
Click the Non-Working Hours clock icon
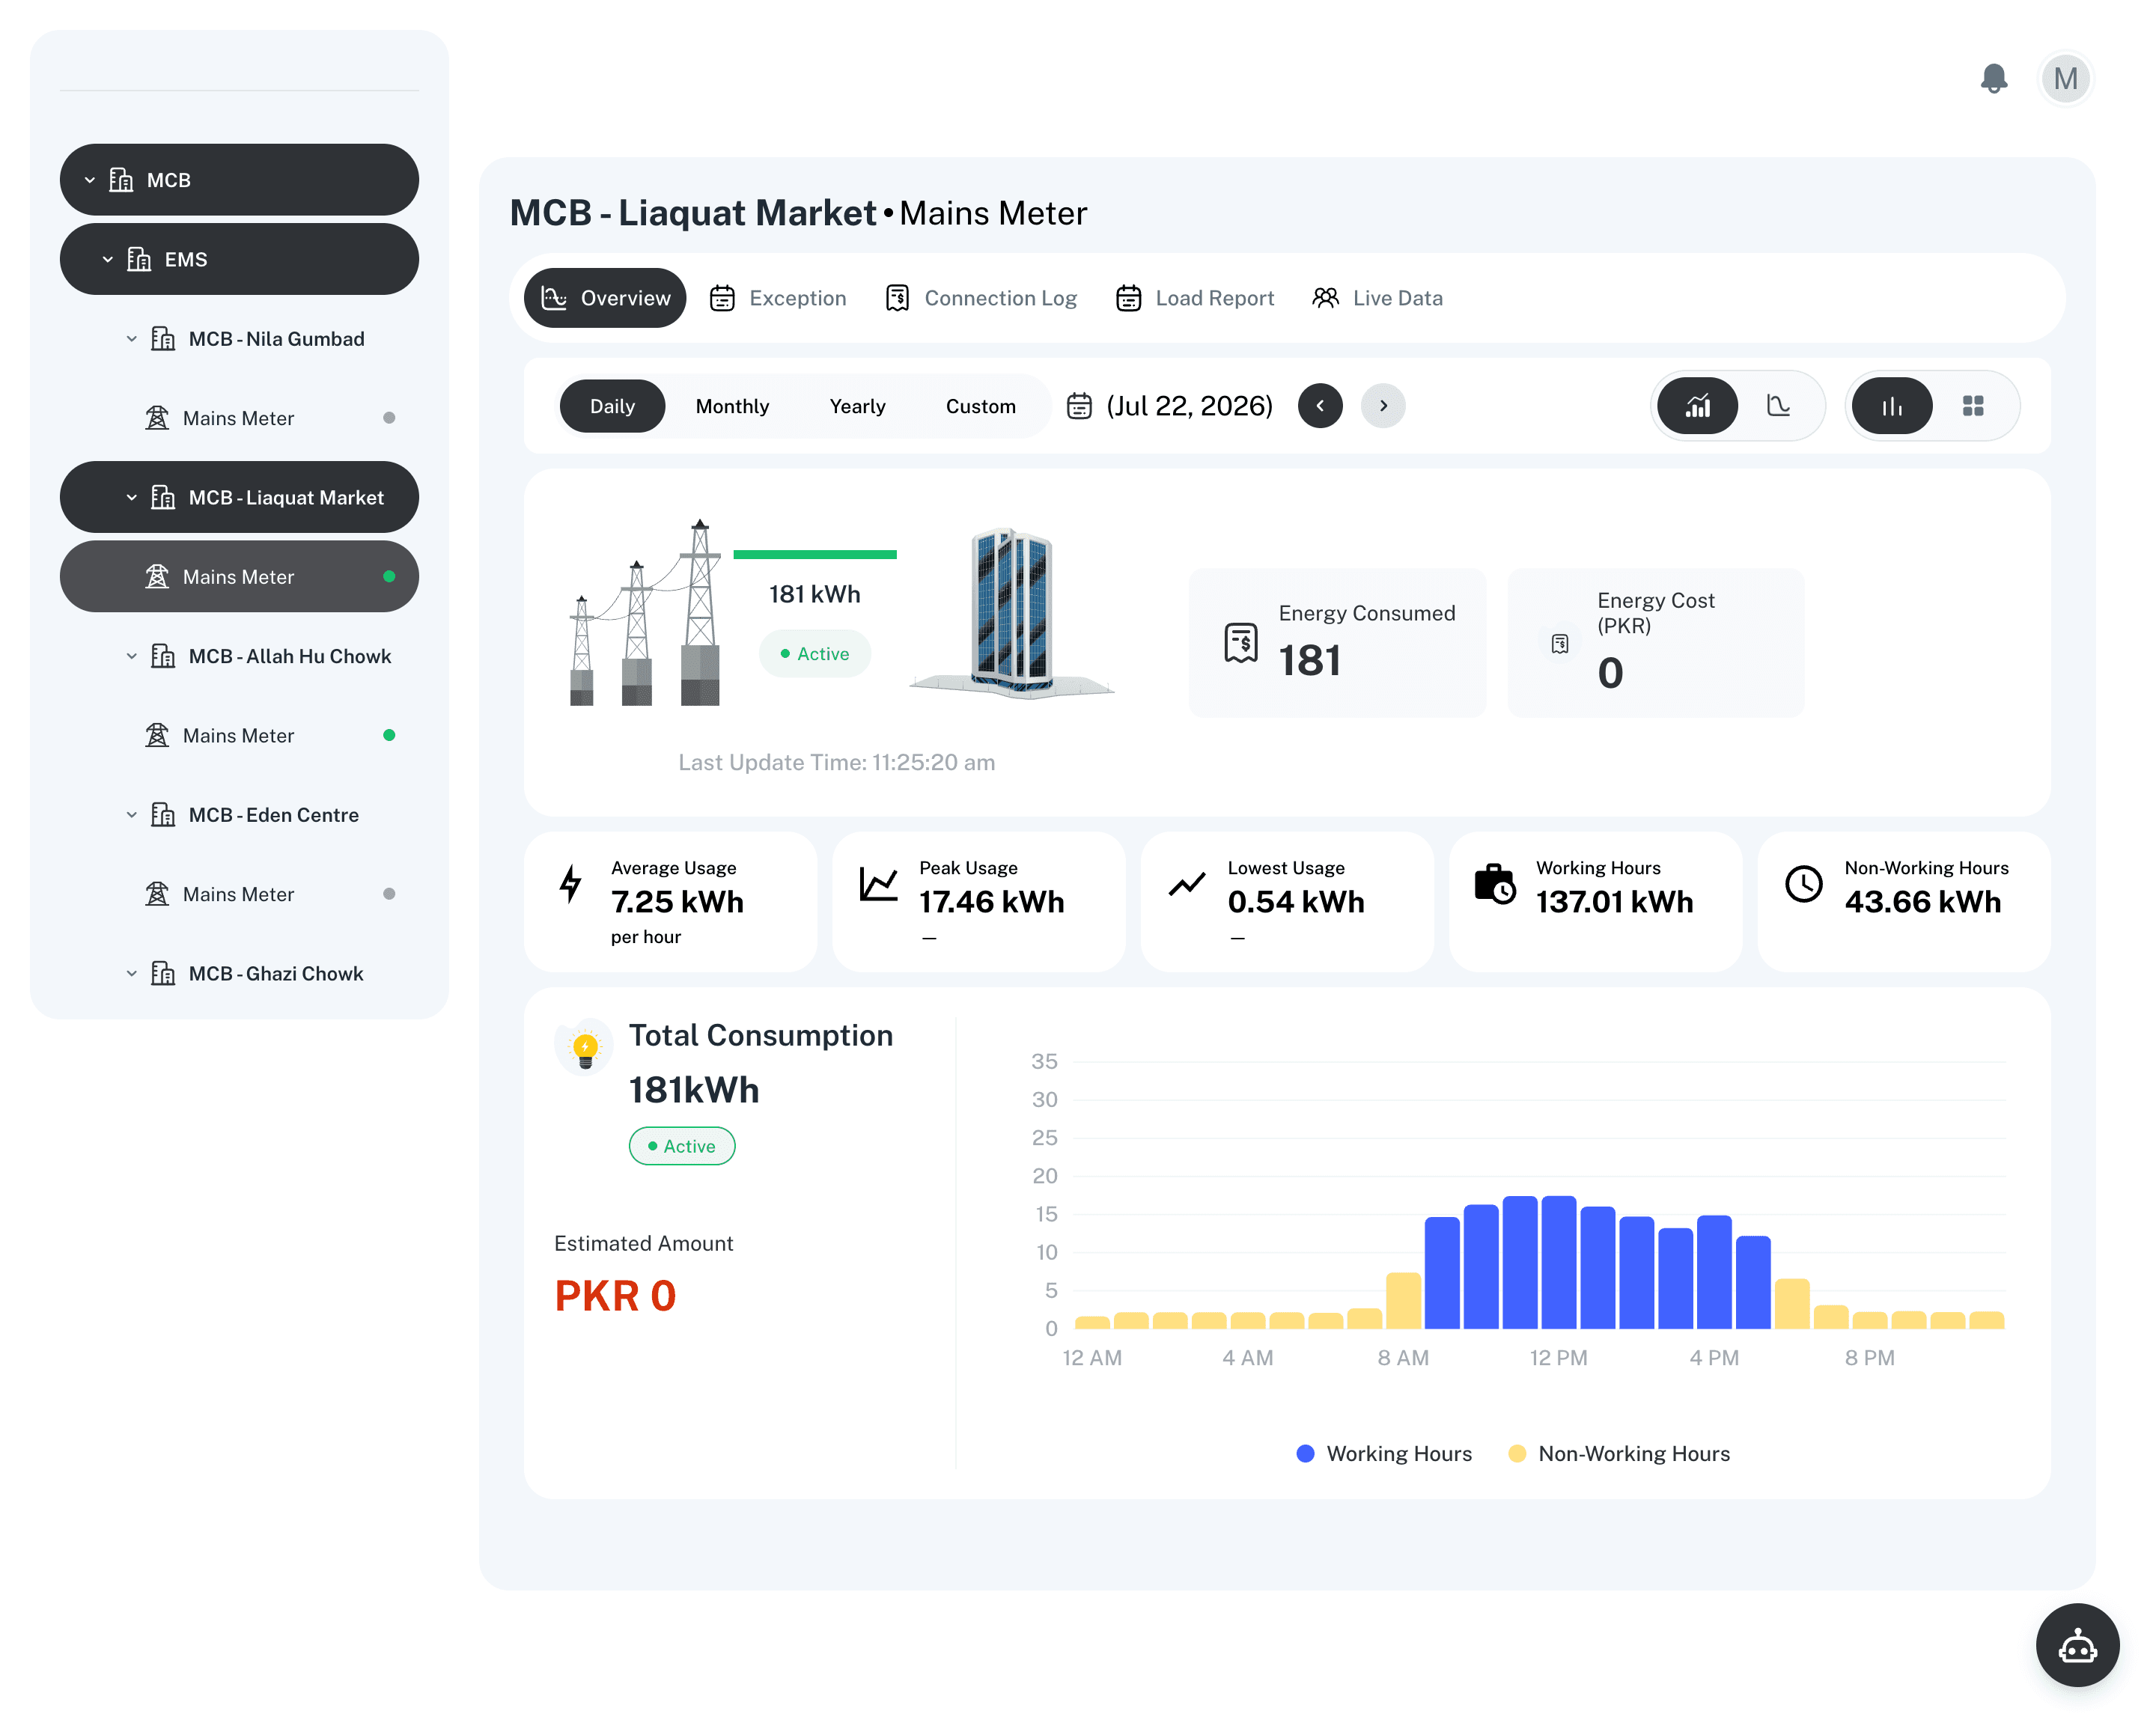click(1804, 884)
